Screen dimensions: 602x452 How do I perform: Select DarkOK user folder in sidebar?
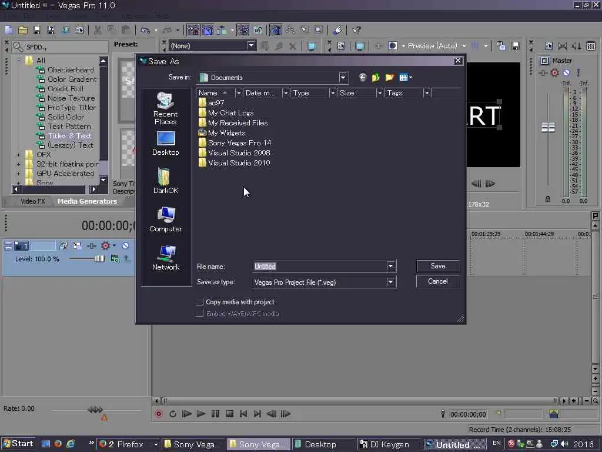coord(165,181)
